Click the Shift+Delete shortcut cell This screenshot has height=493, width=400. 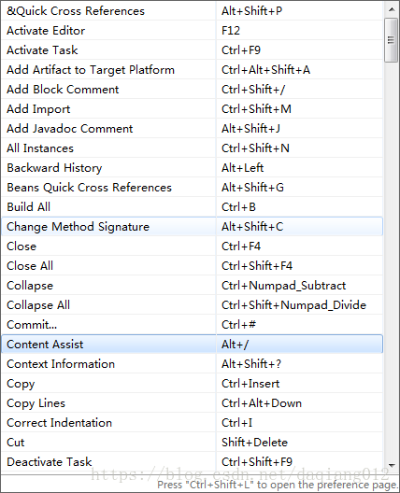click(300, 443)
